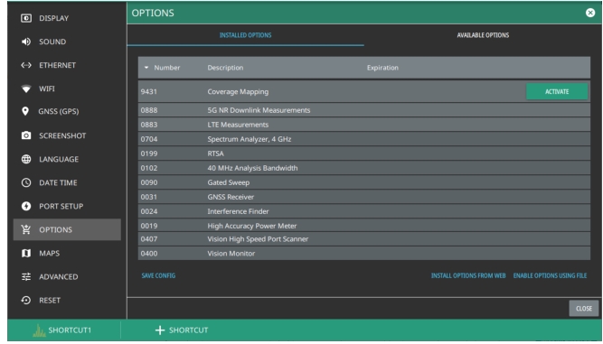
Task: Switch to the Available Options tab
Action: click(483, 35)
